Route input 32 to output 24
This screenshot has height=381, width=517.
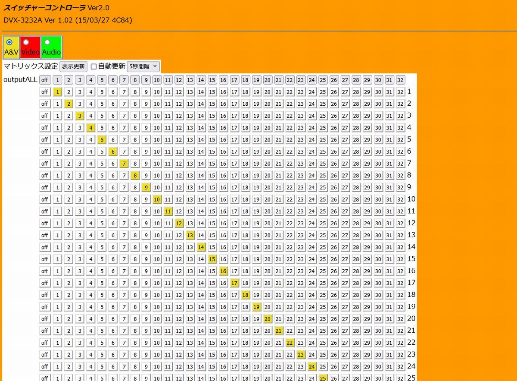point(400,367)
